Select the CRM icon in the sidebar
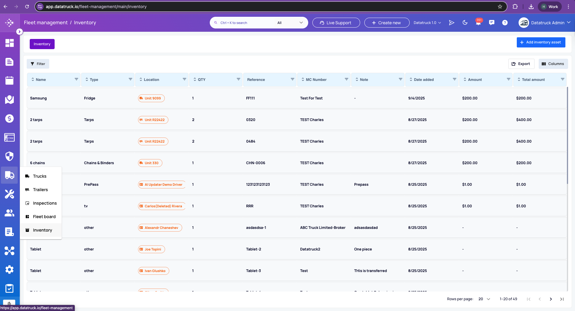Viewport: 575px width, 311px height. click(9, 138)
